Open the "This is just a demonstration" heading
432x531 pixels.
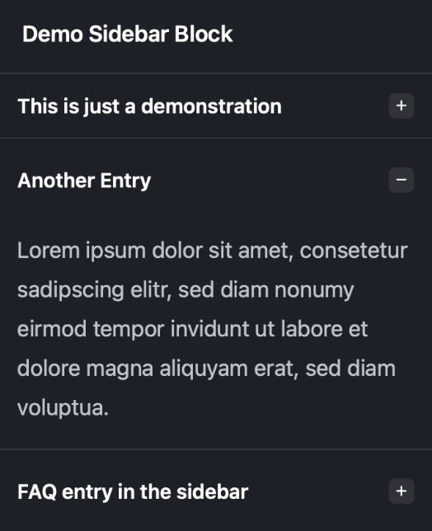click(149, 106)
